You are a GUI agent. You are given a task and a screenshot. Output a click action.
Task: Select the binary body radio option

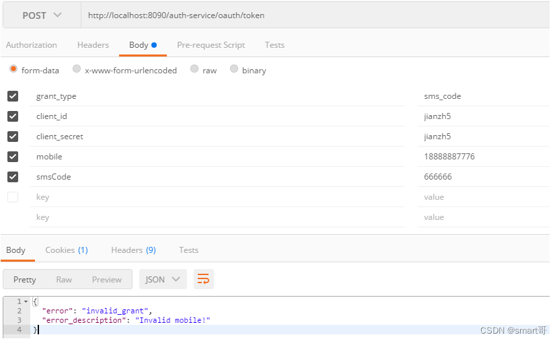coord(233,69)
